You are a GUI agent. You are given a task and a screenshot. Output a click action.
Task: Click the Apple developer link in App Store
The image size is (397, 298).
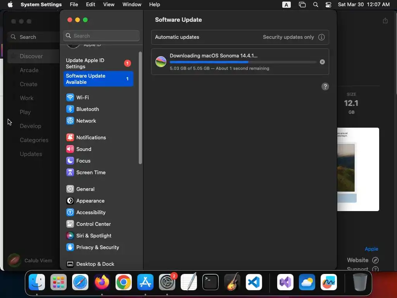click(x=371, y=249)
